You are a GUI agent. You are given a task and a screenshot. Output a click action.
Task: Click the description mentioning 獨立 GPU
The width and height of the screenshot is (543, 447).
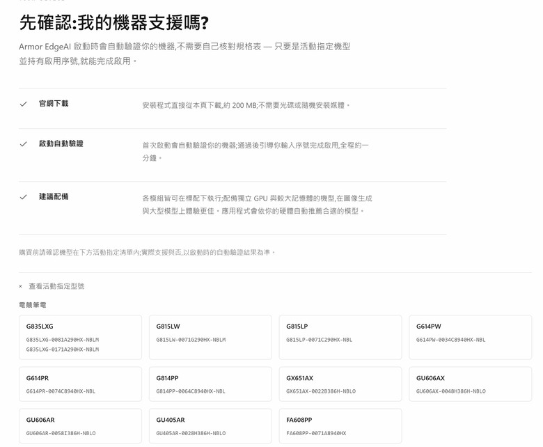(x=258, y=205)
